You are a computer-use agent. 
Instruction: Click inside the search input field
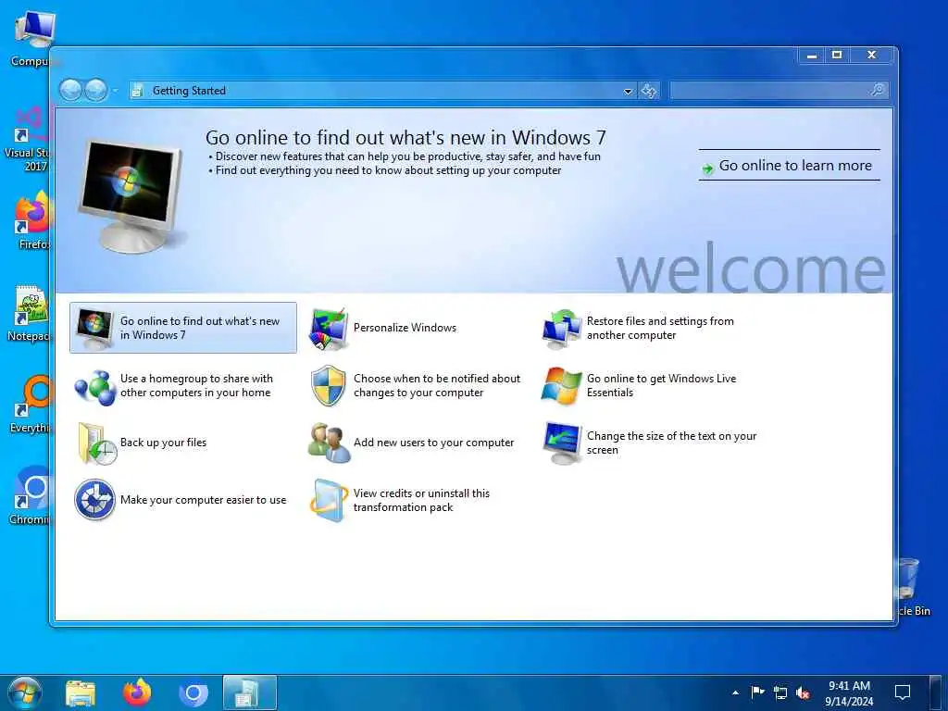[x=769, y=91]
